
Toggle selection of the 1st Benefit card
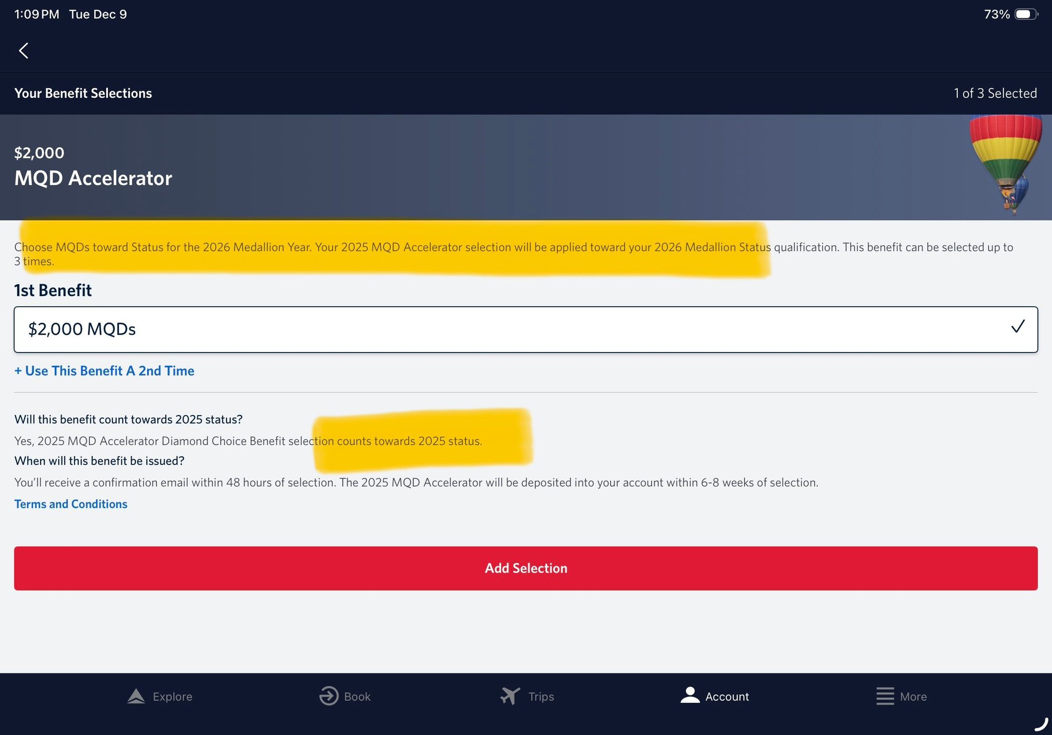click(x=526, y=329)
